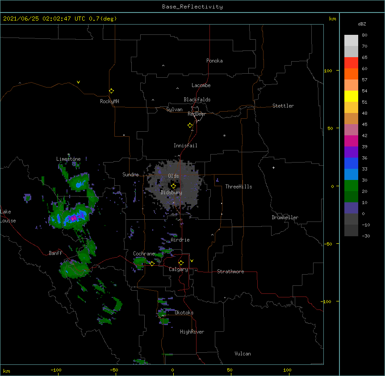Click the Didsbury city label
Viewport: 385px width, 376px height.
tap(171, 192)
